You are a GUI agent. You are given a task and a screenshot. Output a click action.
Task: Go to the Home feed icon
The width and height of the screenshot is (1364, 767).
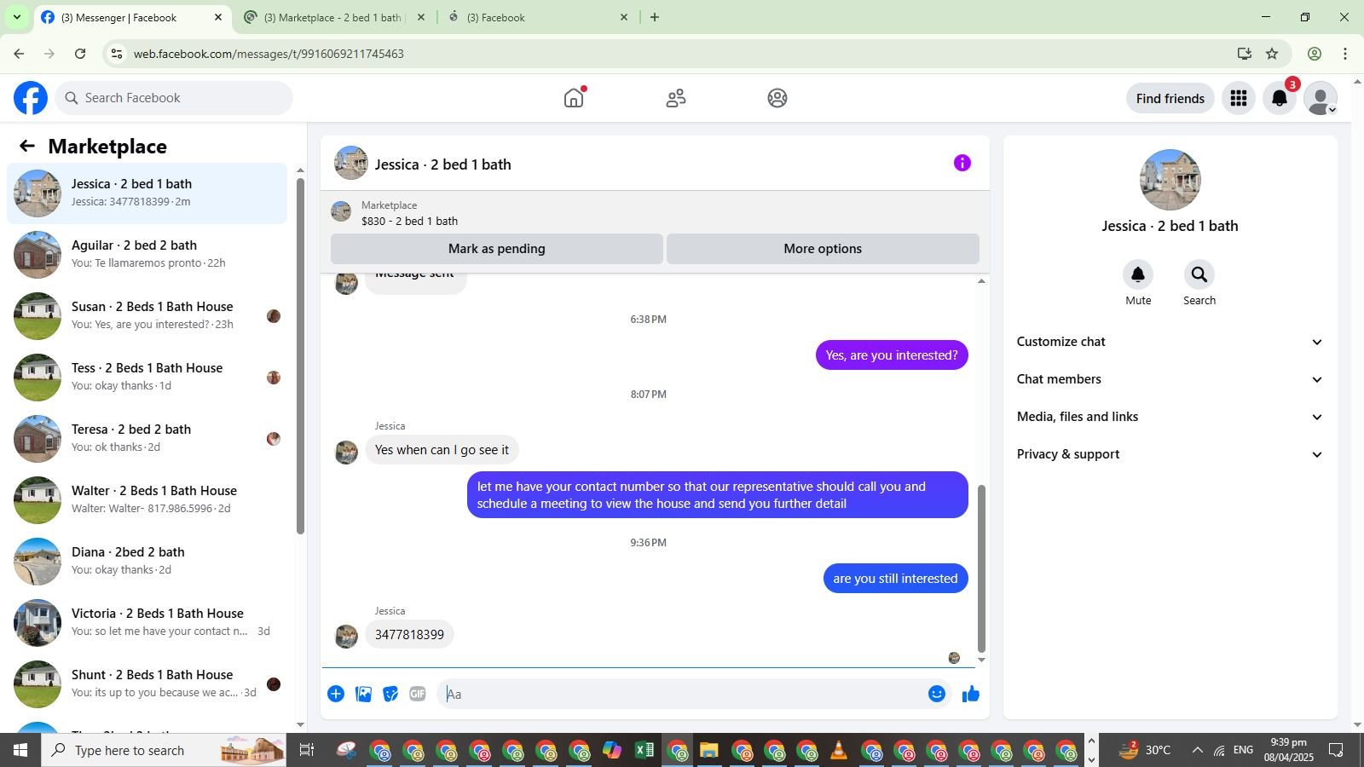point(574,98)
